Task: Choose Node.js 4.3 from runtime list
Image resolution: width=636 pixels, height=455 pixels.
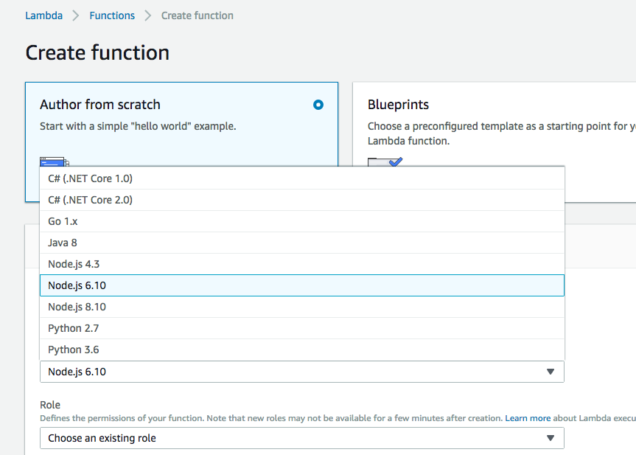Action: click(301, 264)
